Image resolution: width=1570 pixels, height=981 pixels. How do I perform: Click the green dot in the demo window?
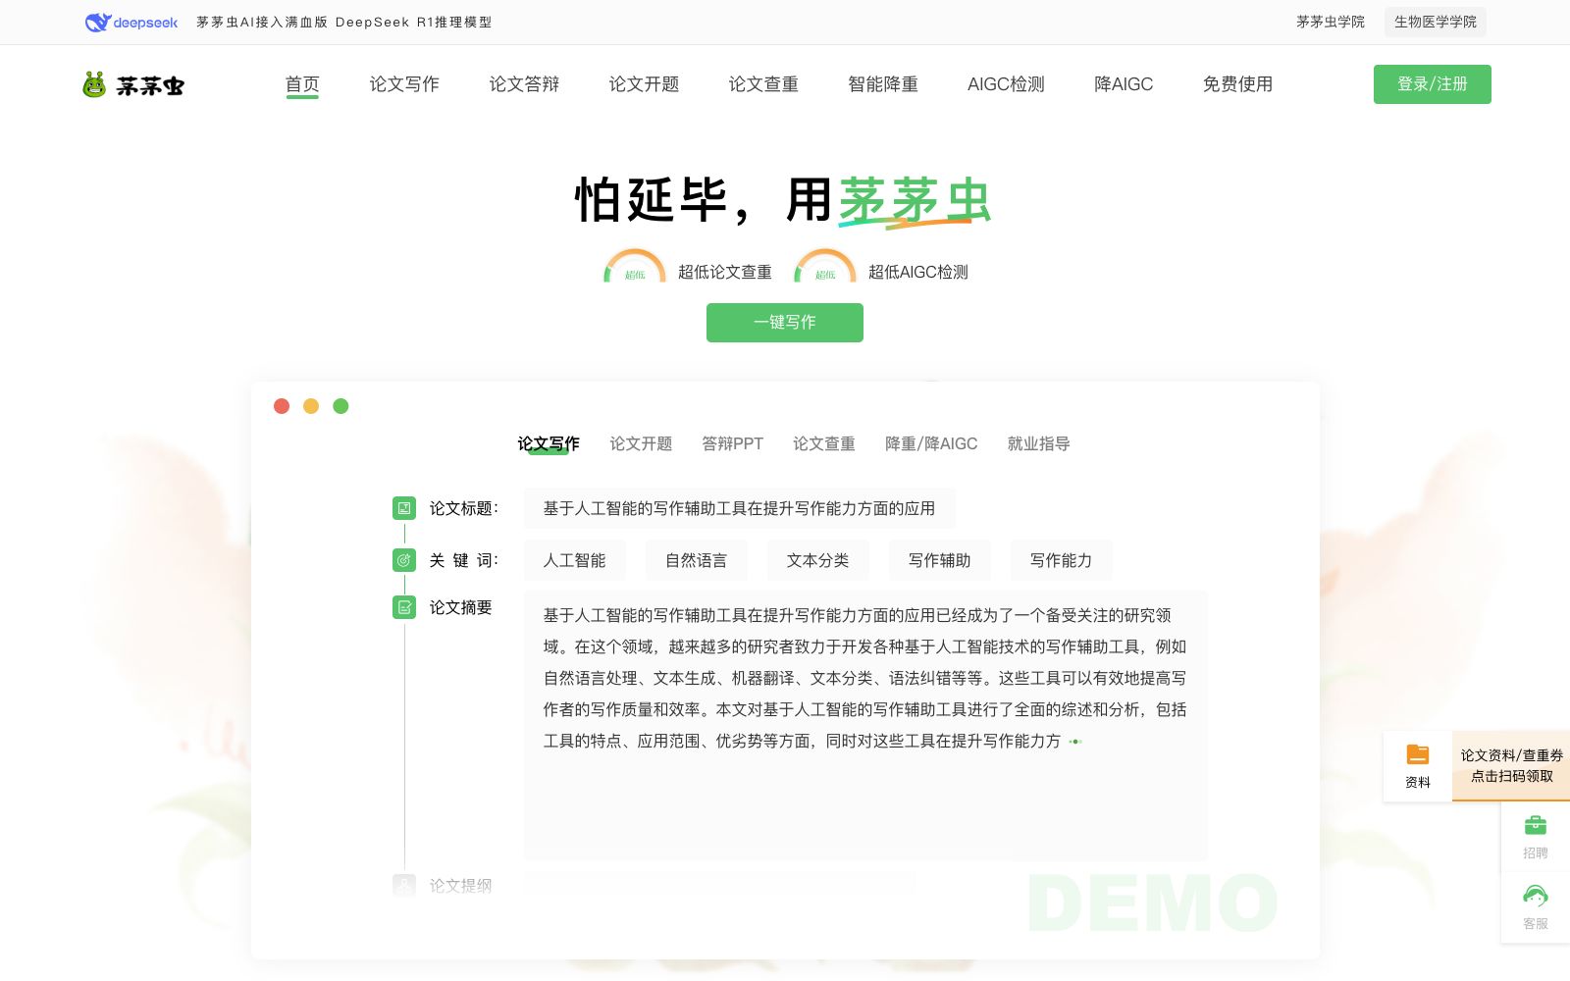coord(340,406)
